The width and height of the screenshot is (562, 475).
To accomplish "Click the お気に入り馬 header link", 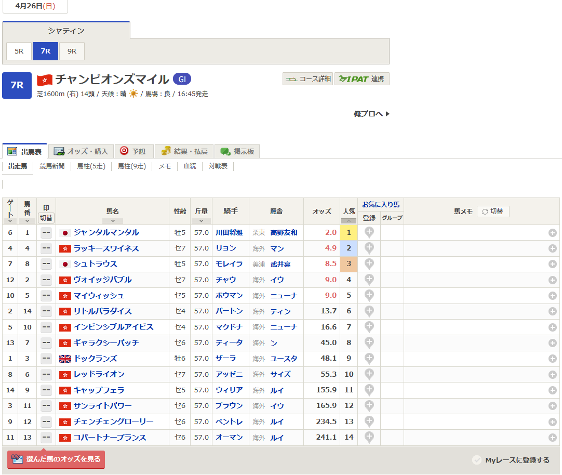I will tap(381, 204).
